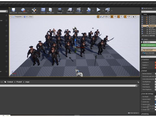Viewport: 156px width, 117px height.
Task: Select SkyLight row in World Outliner
Action: click(149, 28)
